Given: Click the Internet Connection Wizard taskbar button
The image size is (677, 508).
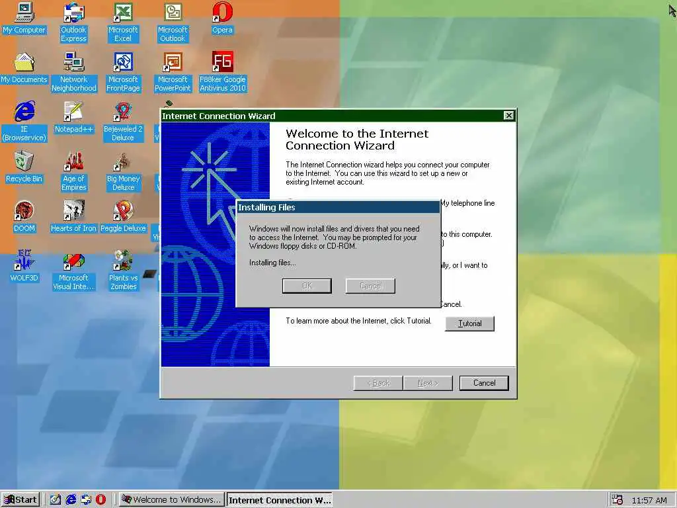Looking at the screenshot, I should (x=280, y=500).
